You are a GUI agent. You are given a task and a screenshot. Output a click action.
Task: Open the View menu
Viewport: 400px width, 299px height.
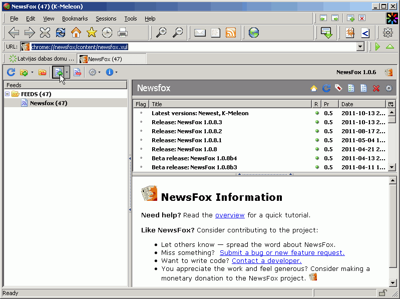pos(49,19)
